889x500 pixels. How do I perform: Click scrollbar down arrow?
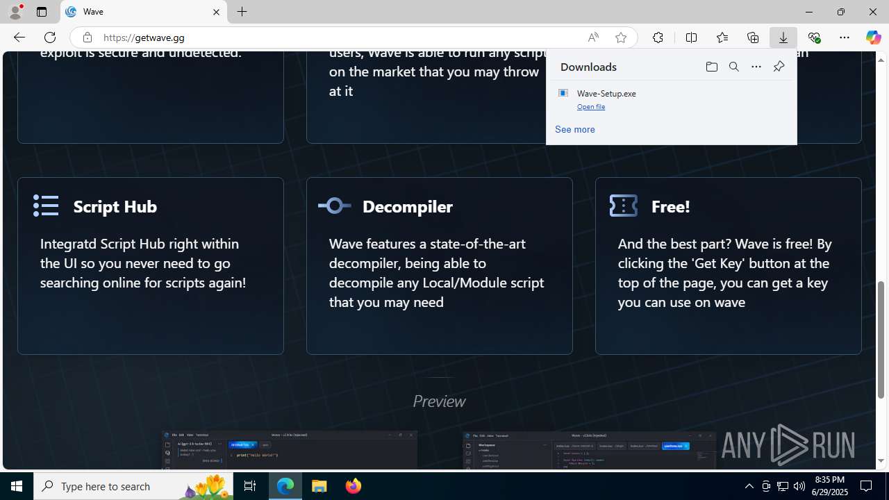tap(881, 461)
